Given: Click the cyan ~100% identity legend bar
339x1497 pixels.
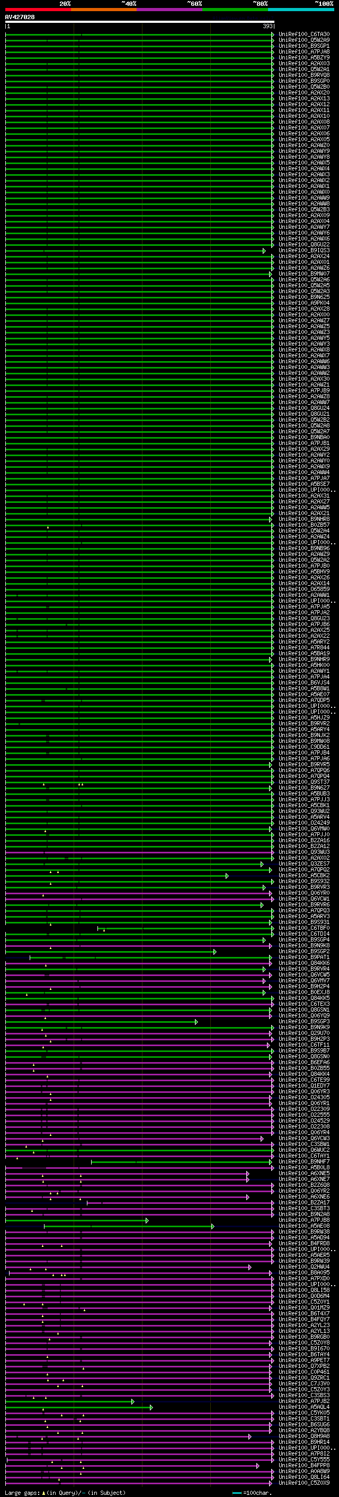Looking at the screenshot, I should pyautogui.click(x=301, y=10).
